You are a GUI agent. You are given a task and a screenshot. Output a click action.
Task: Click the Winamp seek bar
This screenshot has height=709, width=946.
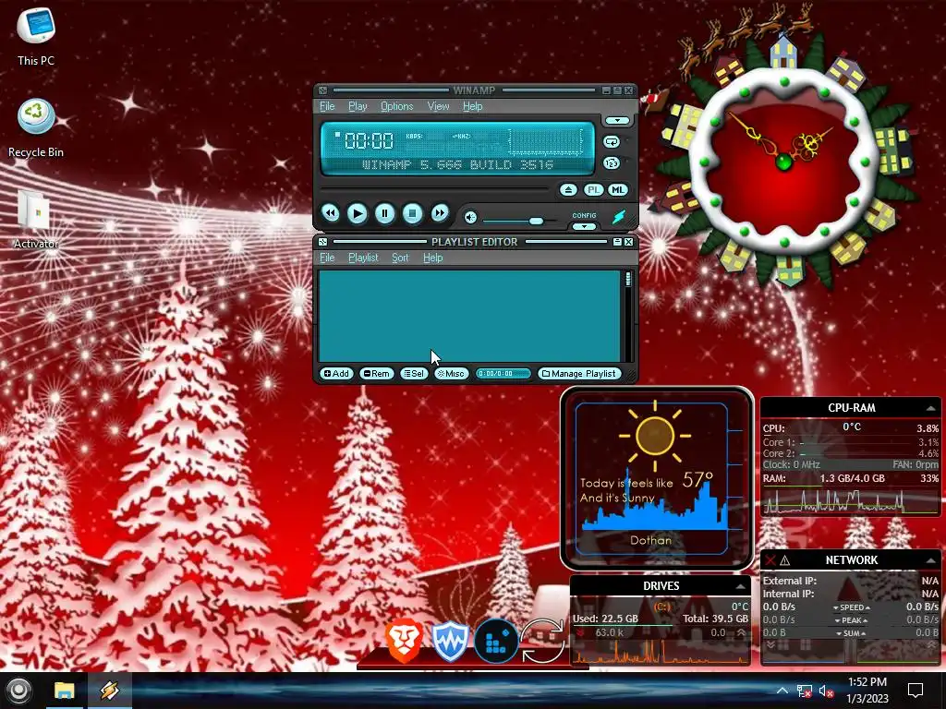click(x=434, y=189)
